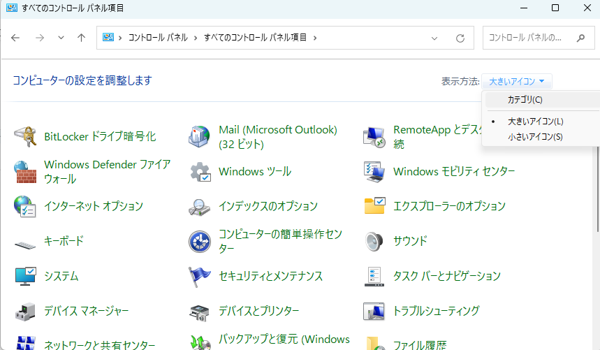Expand chevron after コントロール パネル breadcrumb
The image size is (600, 350).
click(x=196, y=38)
